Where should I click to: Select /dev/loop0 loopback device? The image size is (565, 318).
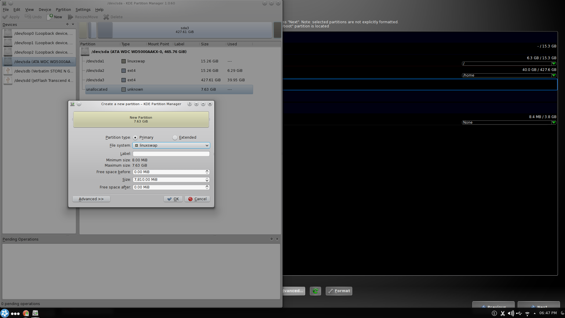tap(39, 34)
